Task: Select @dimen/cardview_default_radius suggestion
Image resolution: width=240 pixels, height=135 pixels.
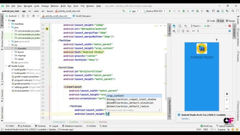Action: [134, 106]
